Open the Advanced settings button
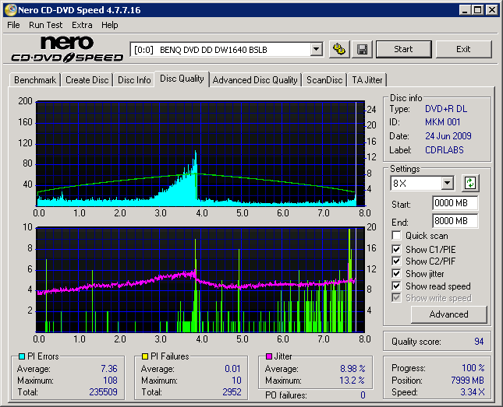Viewport: 503px width, 407px height. point(448,314)
